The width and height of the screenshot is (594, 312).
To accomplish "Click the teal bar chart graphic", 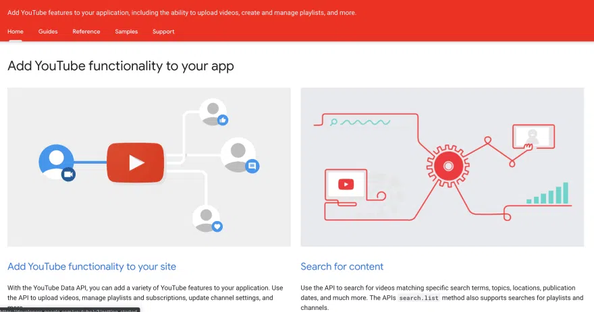I will [548, 193].
